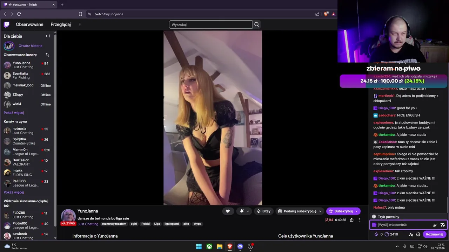449x252 pixels.
Task: Click the browser back arrow
Action: point(5,14)
